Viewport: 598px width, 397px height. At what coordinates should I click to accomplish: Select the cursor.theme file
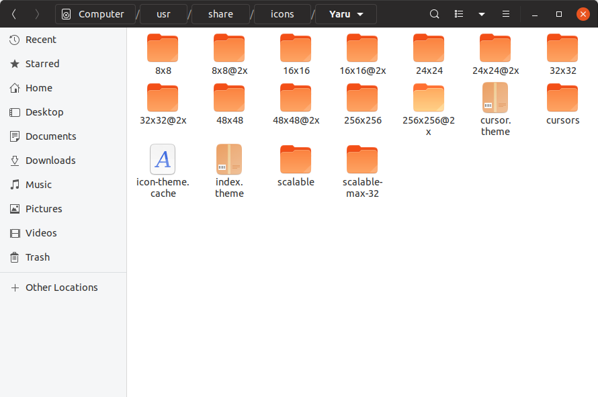(495, 110)
